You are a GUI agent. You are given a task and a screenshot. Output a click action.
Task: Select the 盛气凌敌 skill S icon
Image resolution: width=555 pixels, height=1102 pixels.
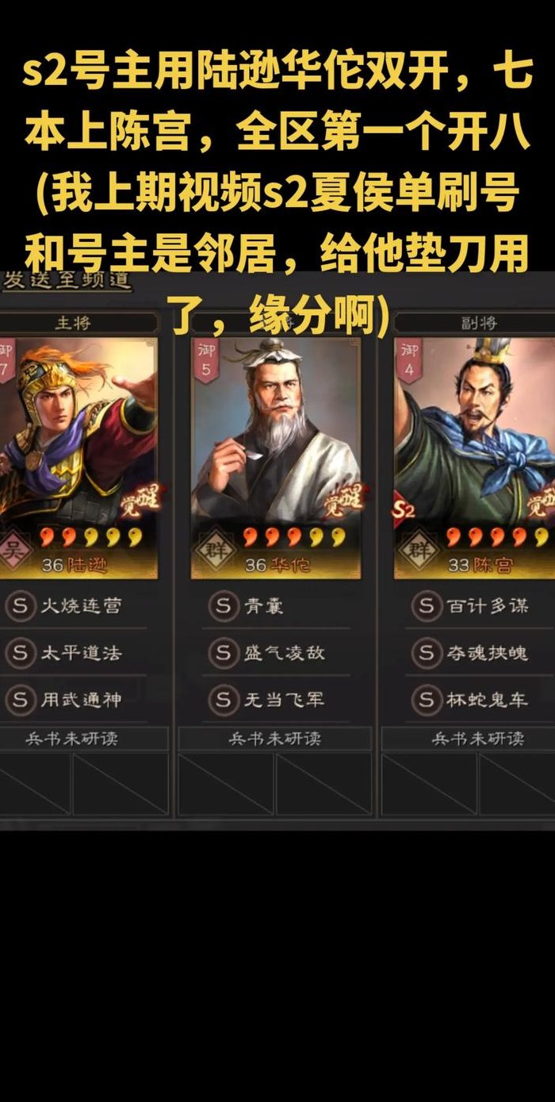point(223,653)
